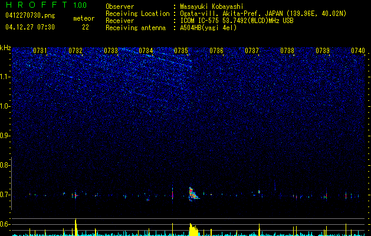Viewport: 371px width, 236px height.
Task: Click the meteor label
Action: [x=84, y=18]
